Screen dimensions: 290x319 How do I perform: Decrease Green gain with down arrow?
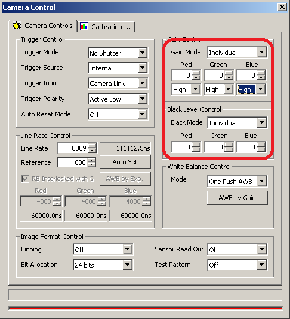(229, 78)
